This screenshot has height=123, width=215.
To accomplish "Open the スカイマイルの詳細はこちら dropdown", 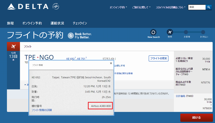I will point(170,8).
